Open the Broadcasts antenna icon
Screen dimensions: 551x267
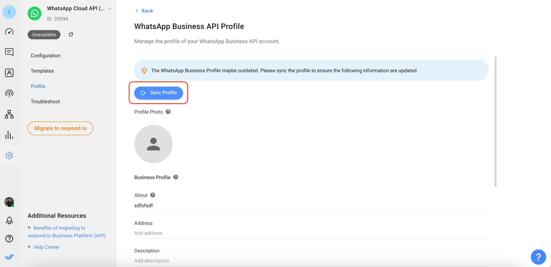9,93
